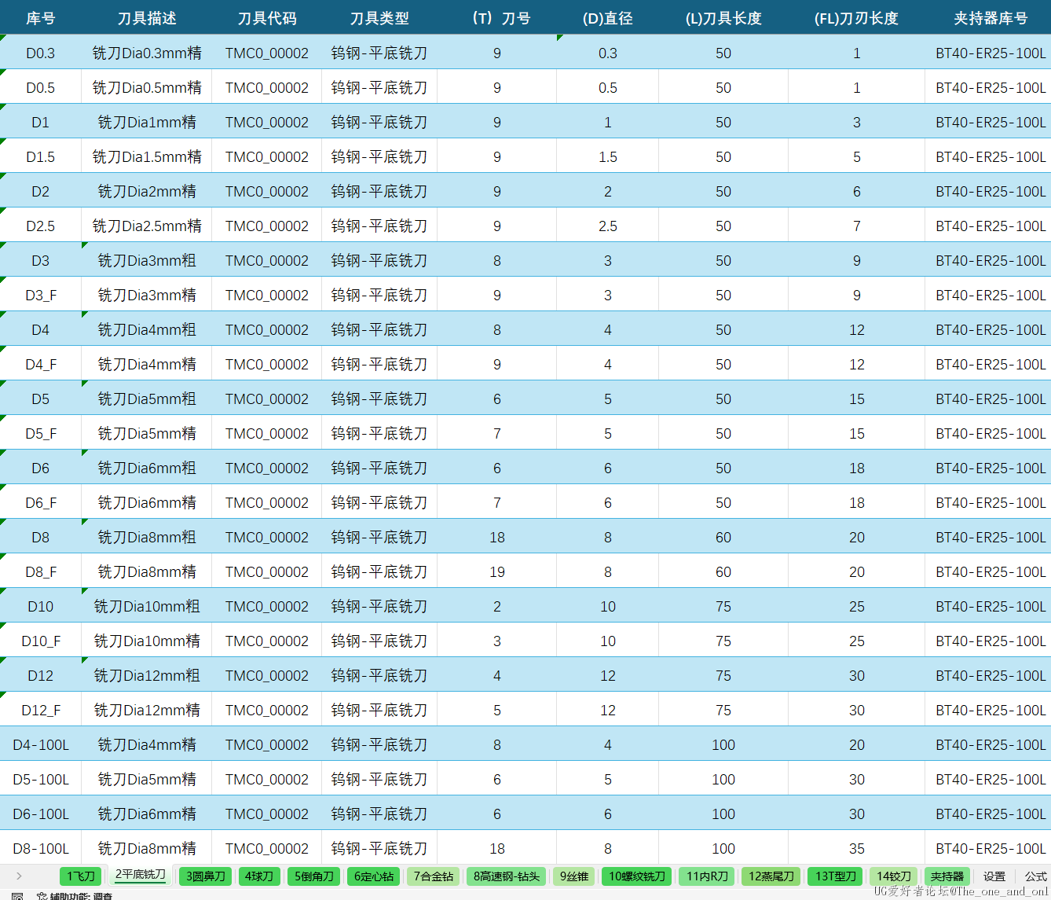
Task: Switch to the 1飞刀 sheet tab
Action: click(81, 876)
